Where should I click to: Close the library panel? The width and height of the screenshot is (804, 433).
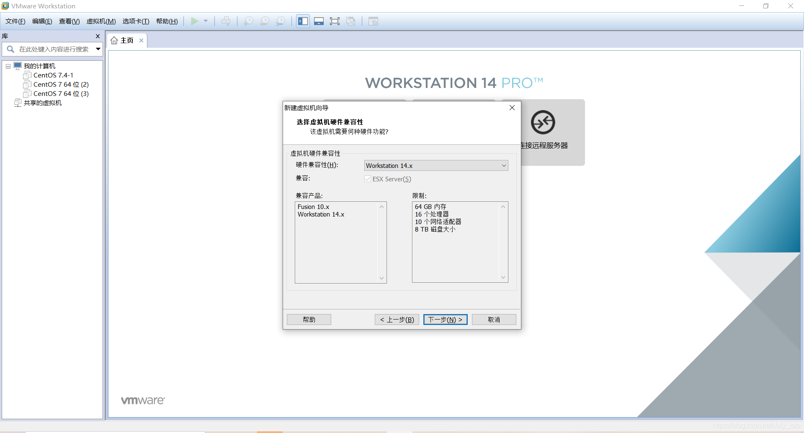(x=98, y=36)
